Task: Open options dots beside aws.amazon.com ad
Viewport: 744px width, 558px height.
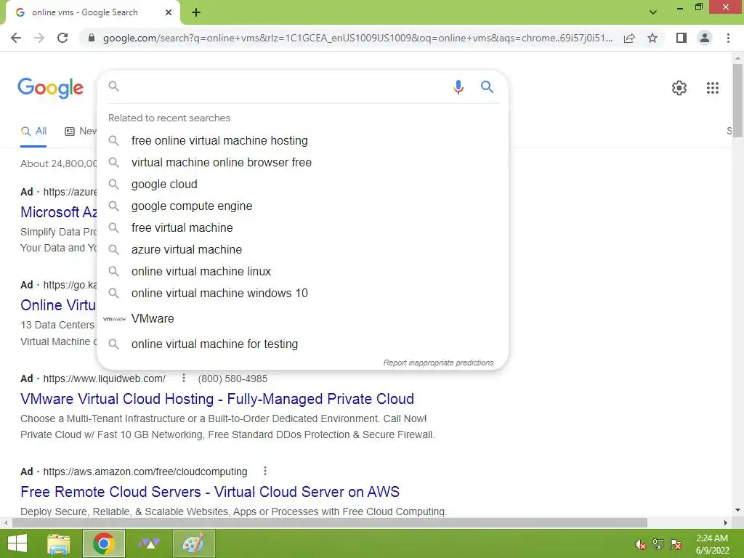Action: 265,471
